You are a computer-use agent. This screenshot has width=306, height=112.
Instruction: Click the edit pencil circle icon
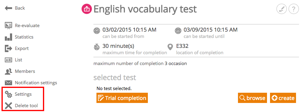coord(282,9)
